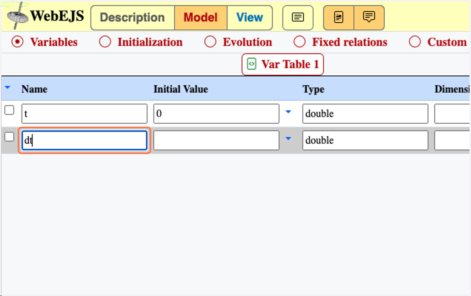
Task: Click the document page toolbar icon
Action: tap(338, 18)
